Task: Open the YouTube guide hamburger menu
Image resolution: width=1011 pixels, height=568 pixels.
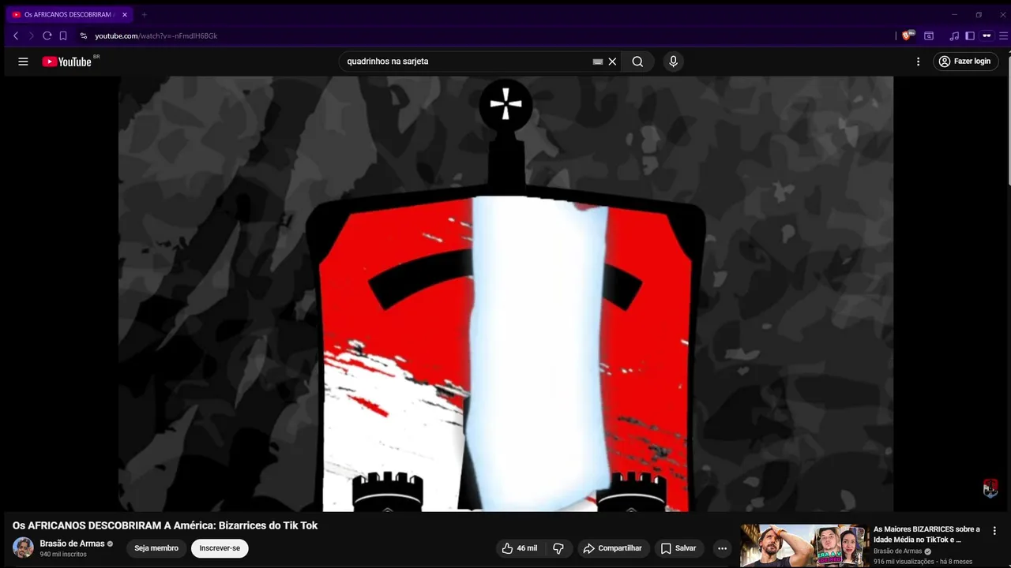Action: pyautogui.click(x=23, y=62)
